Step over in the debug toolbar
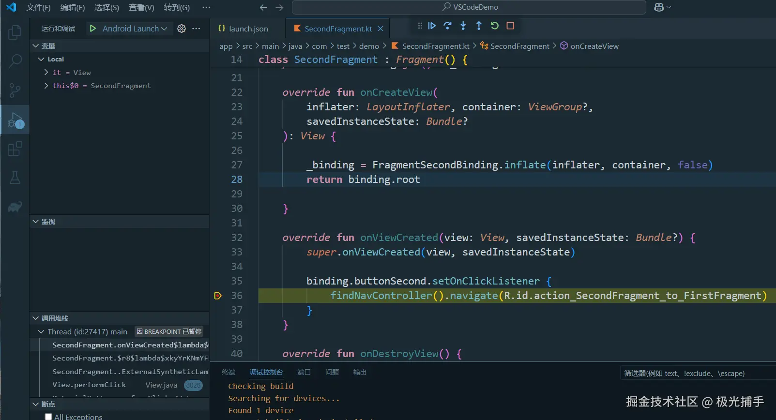The width and height of the screenshot is (776, 420). pyautogui.click(x=447, y=26)
